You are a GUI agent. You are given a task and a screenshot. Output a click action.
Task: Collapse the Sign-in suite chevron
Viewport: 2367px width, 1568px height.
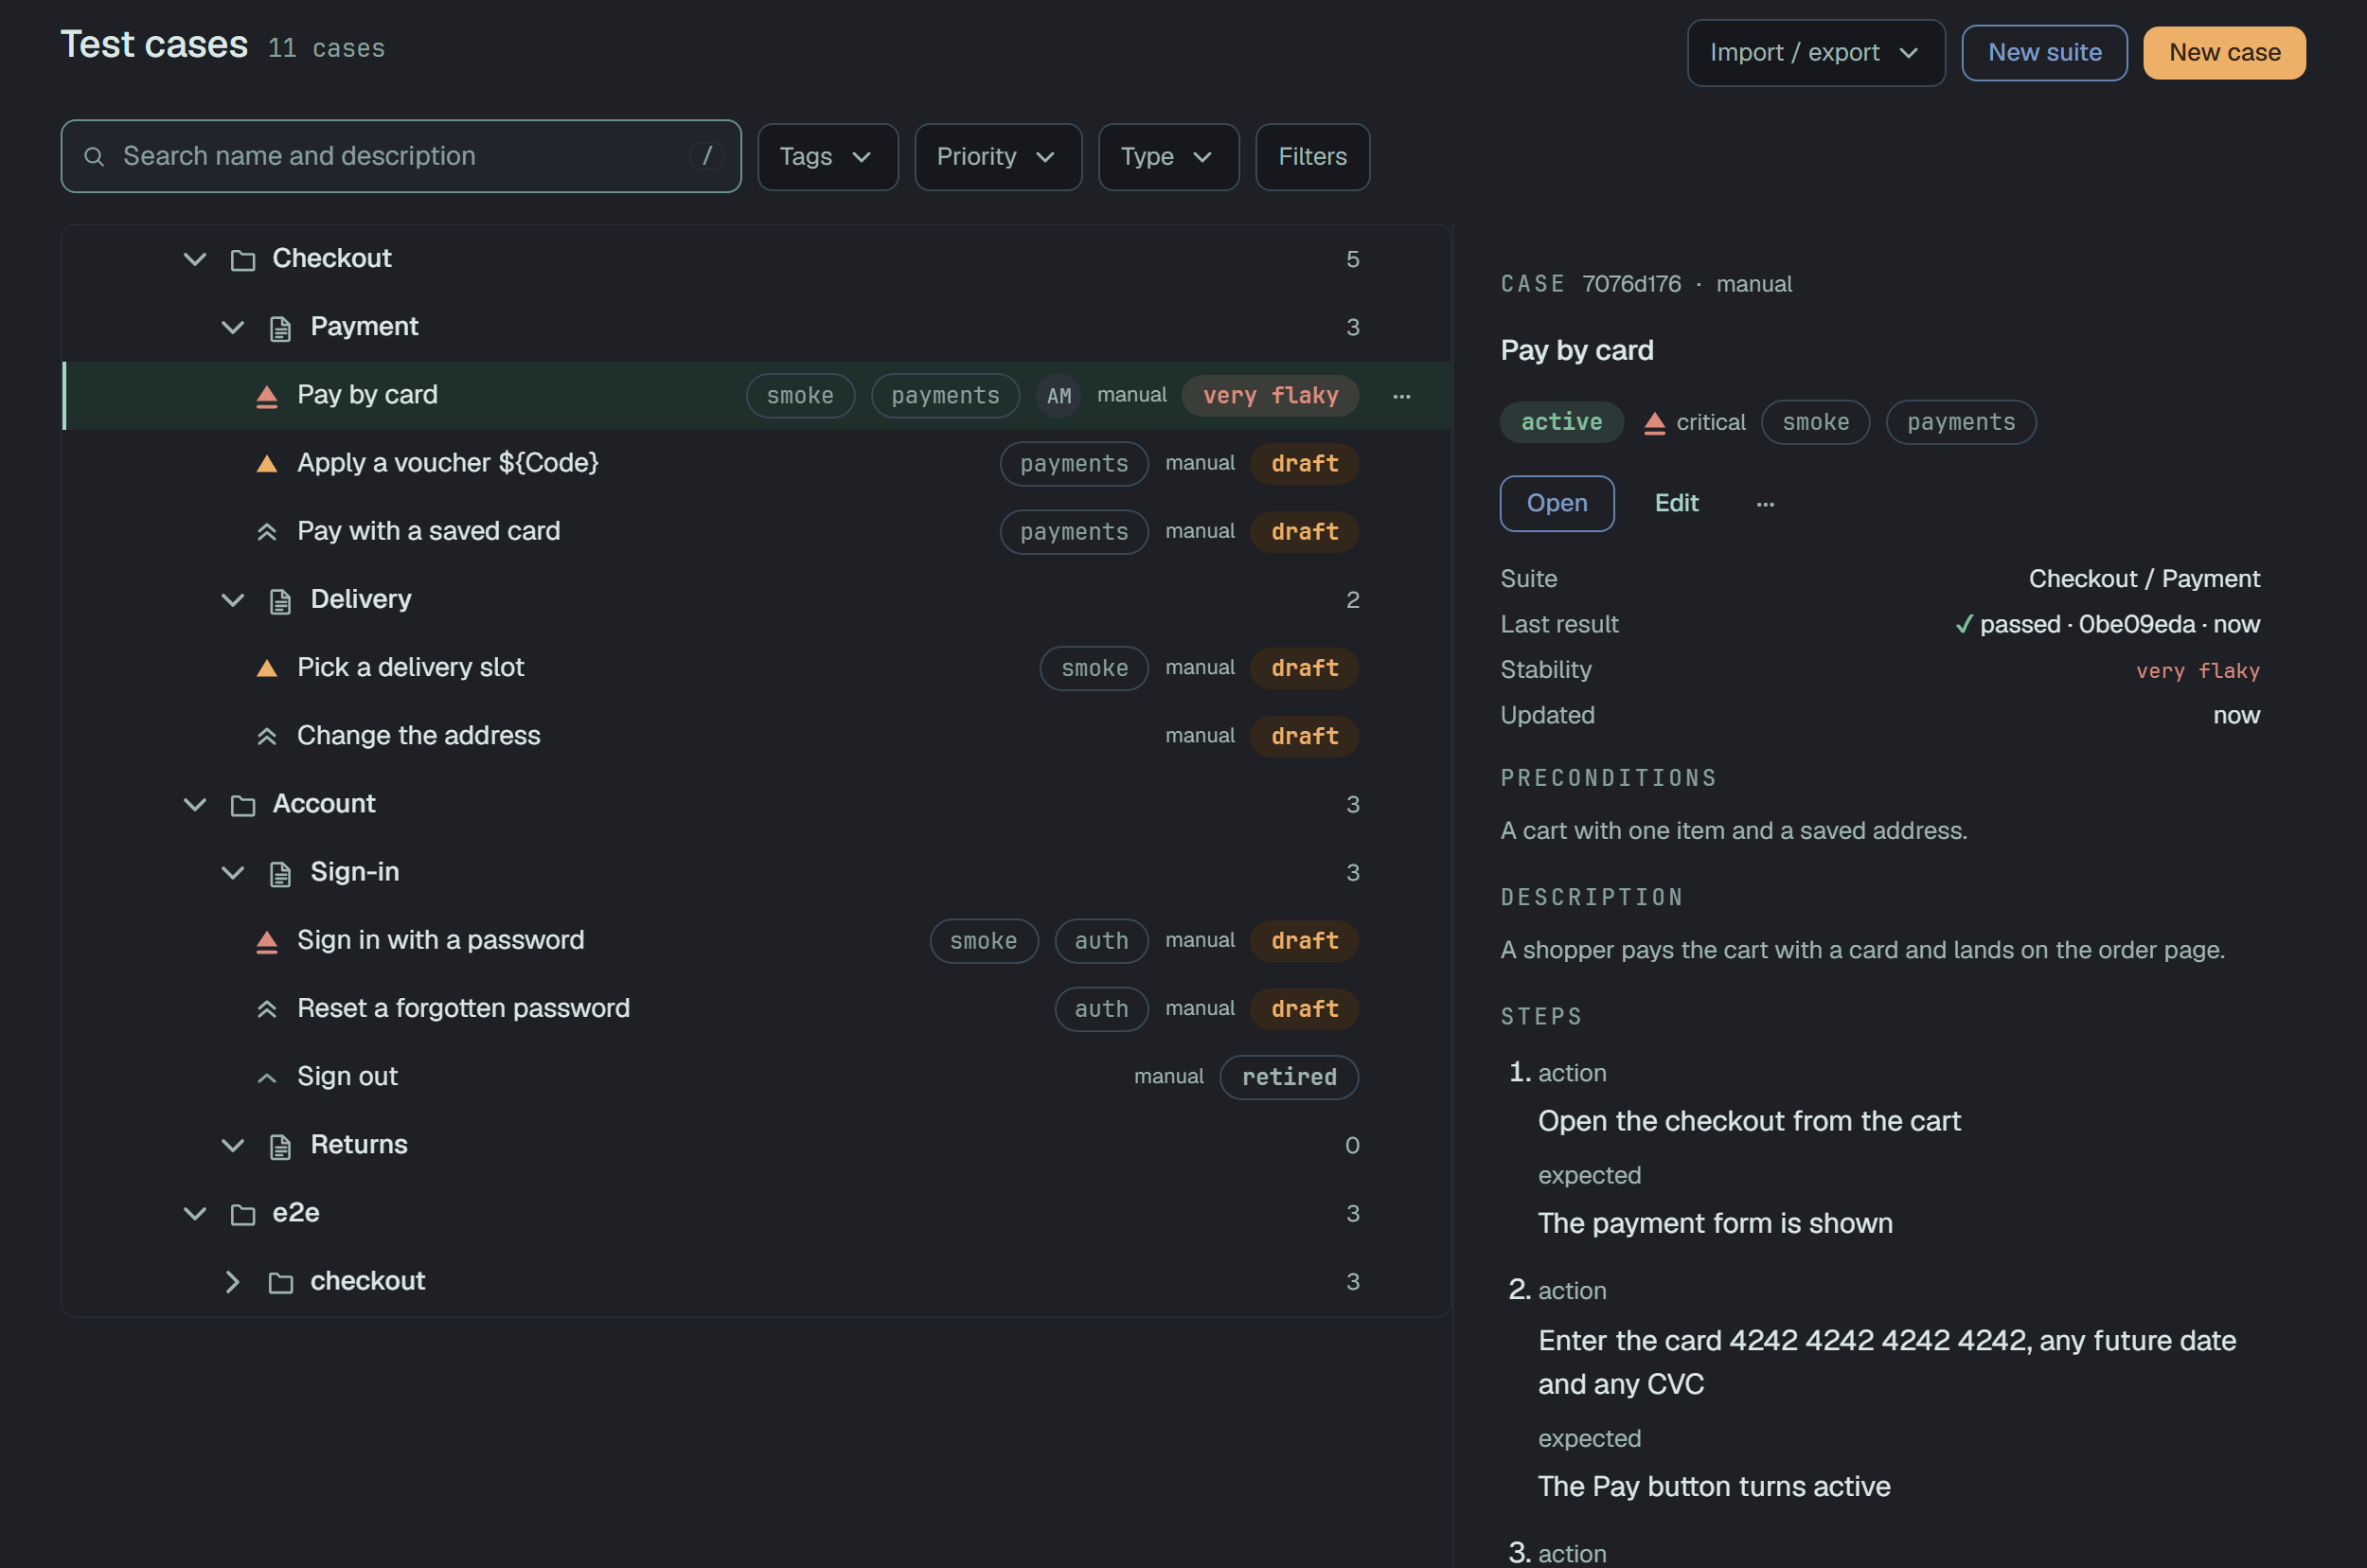point(233,872)
